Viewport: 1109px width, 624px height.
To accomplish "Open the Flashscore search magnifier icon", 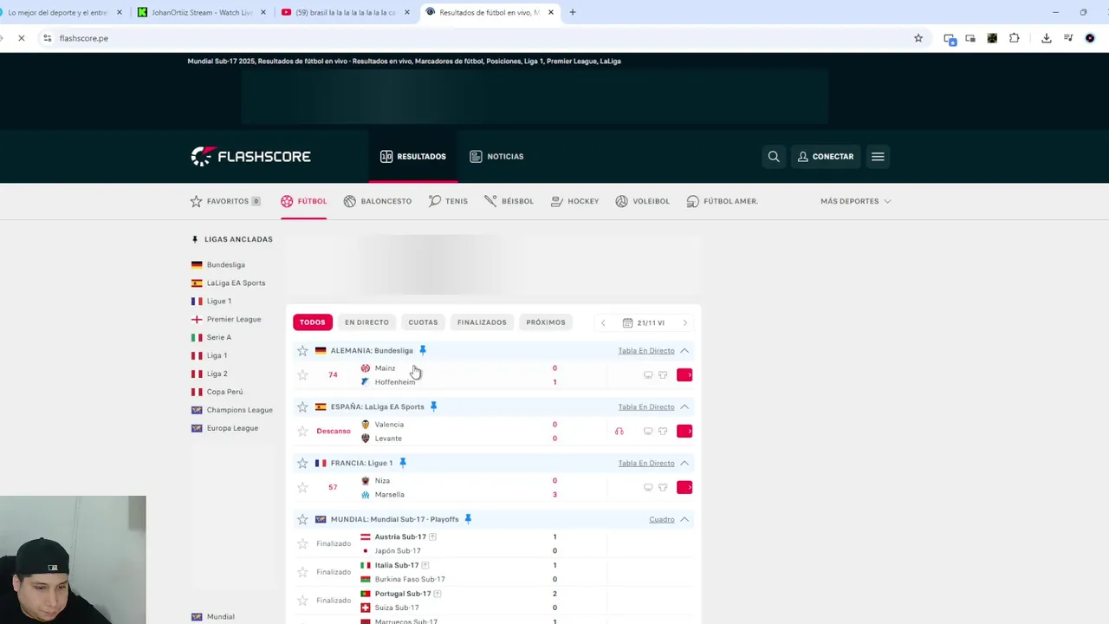I will (x=774, y=157).
